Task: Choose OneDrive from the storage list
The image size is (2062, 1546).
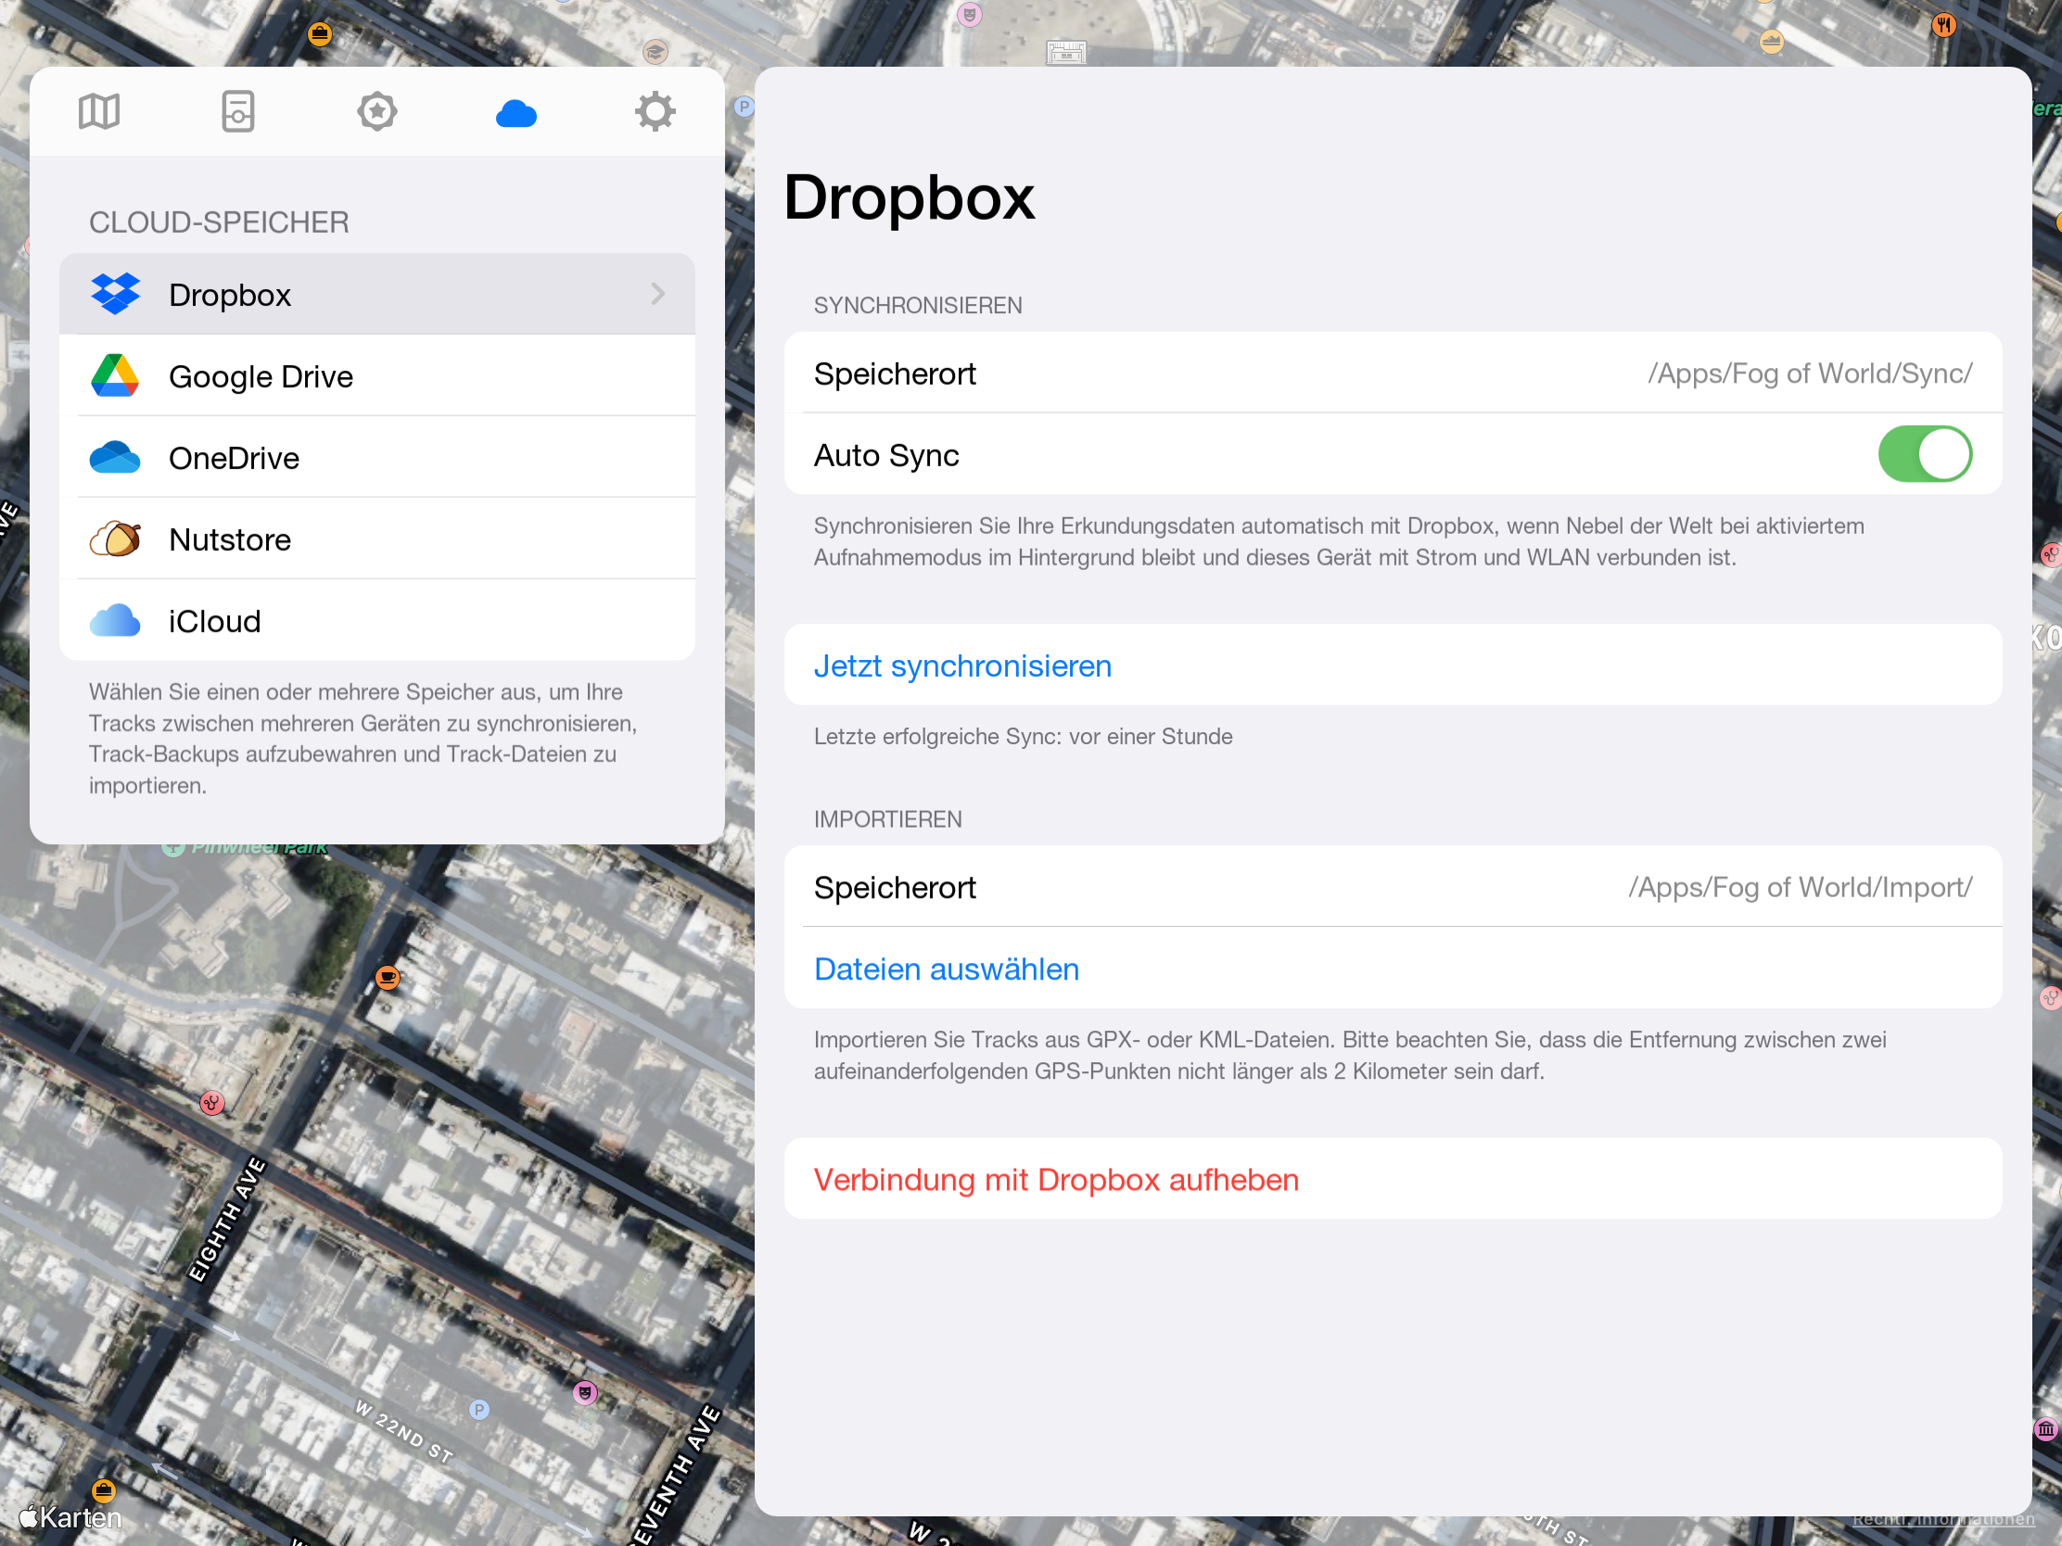Action: pyautogui.click(x=376, y=458)
